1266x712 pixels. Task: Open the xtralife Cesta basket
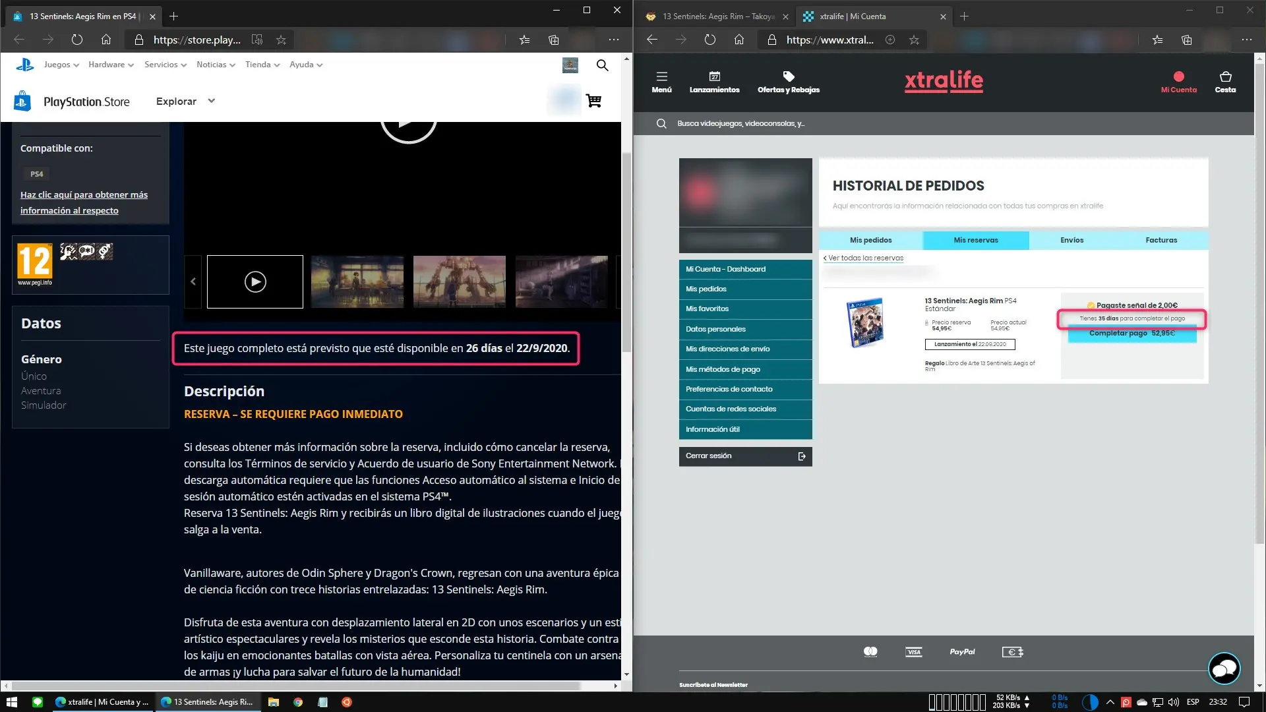tap(1226, 82)
